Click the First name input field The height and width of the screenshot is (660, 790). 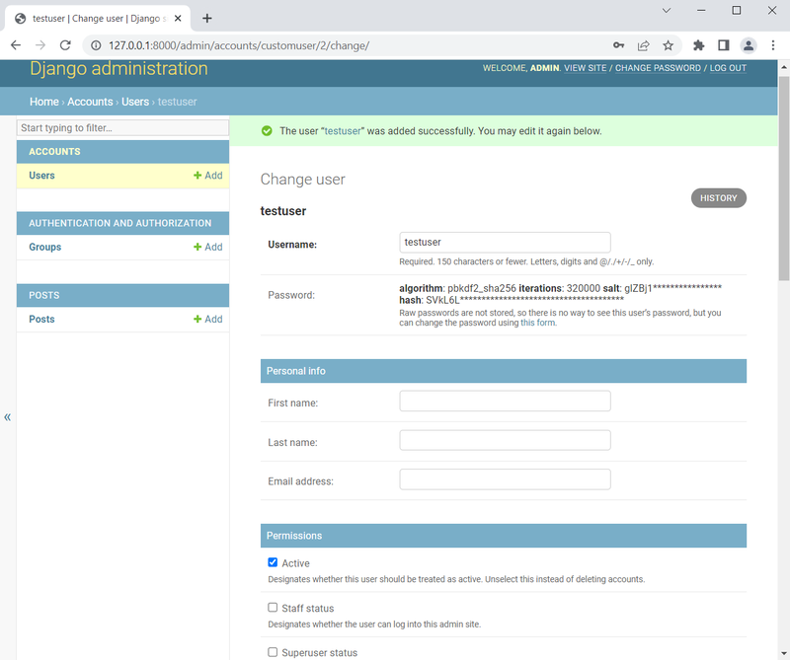(x=505, y=401)
